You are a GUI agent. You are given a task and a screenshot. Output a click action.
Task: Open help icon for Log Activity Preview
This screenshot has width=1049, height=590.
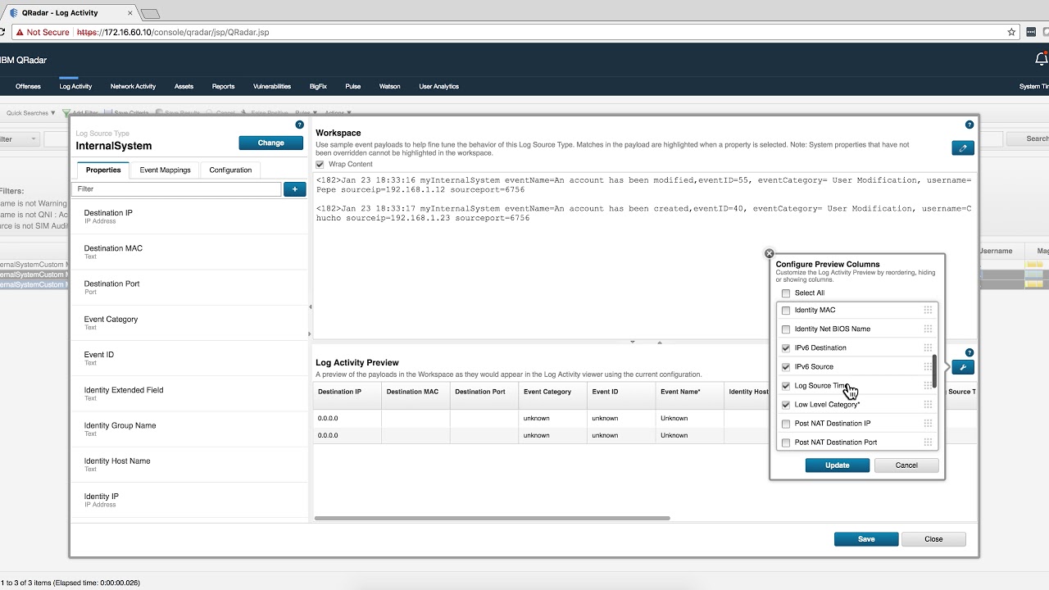coord(970,352)
